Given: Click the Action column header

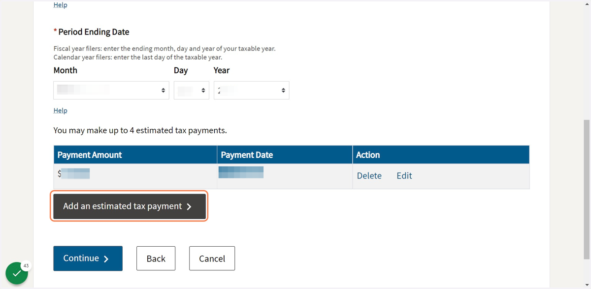Looking at the screenshot, I should click(x=441, y=155).
